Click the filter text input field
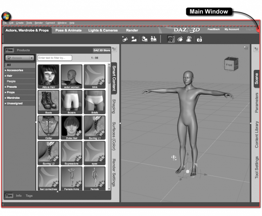This screenshot has width=262, height=216. click(x=54, y=58)
